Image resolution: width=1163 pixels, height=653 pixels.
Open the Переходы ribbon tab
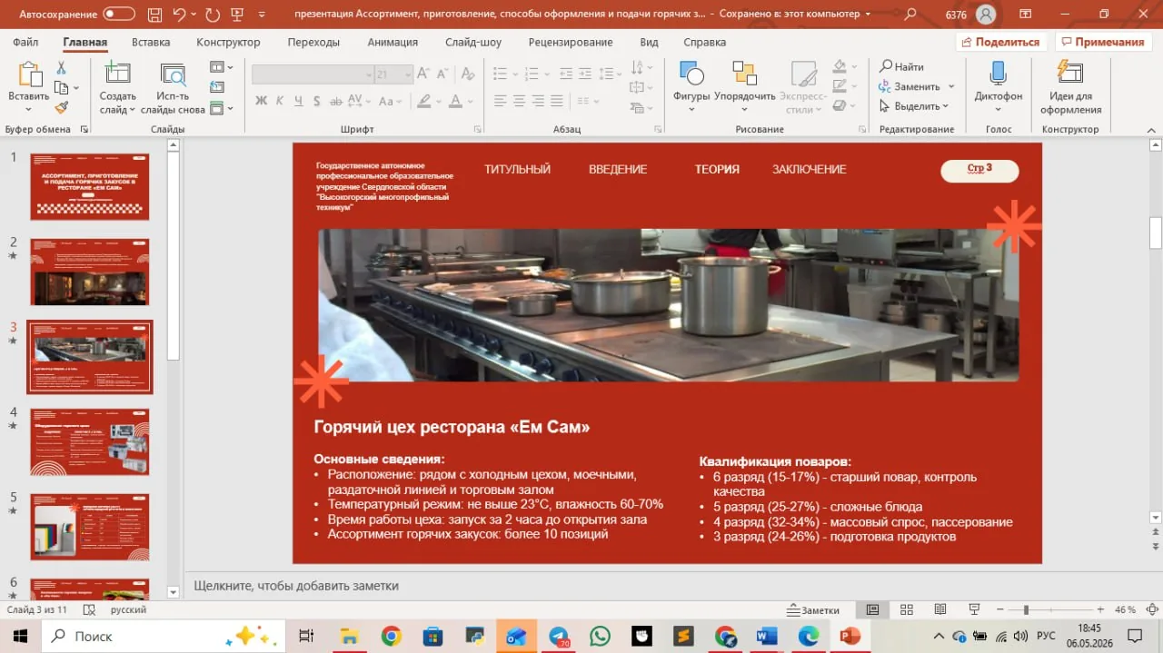pyautogui.click(x=313, y=42)
